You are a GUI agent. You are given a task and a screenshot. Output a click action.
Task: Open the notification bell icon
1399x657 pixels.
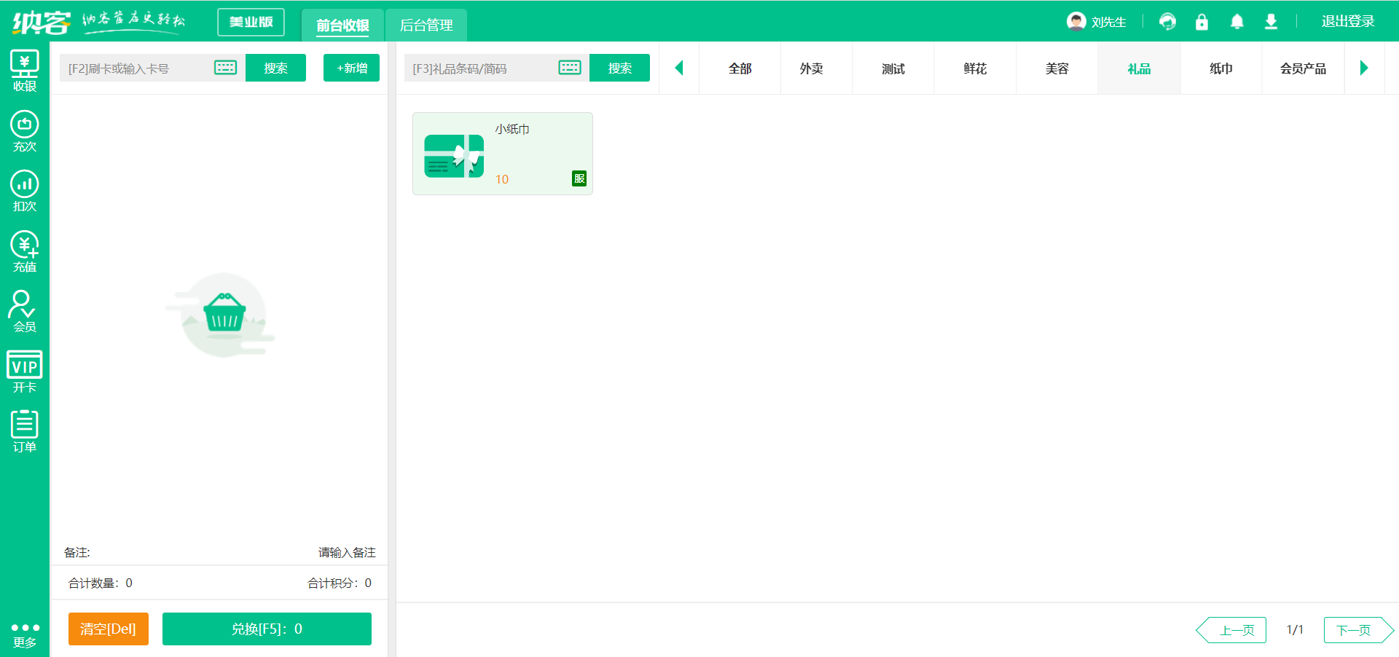[1237, 22]
